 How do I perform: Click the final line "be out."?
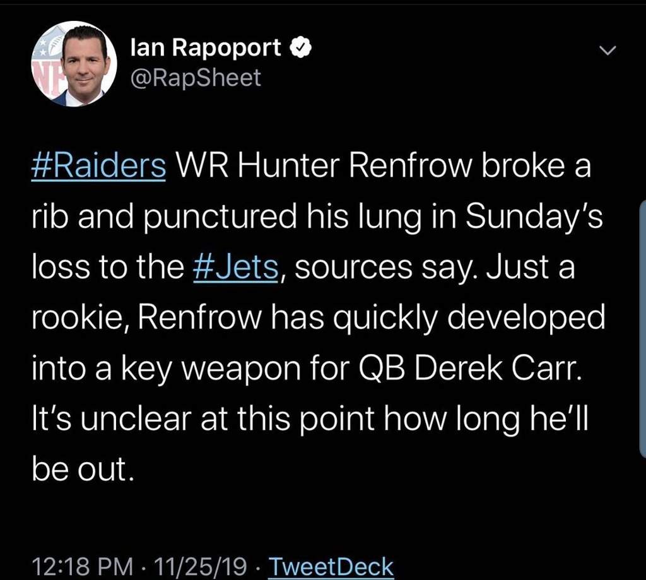83,469
